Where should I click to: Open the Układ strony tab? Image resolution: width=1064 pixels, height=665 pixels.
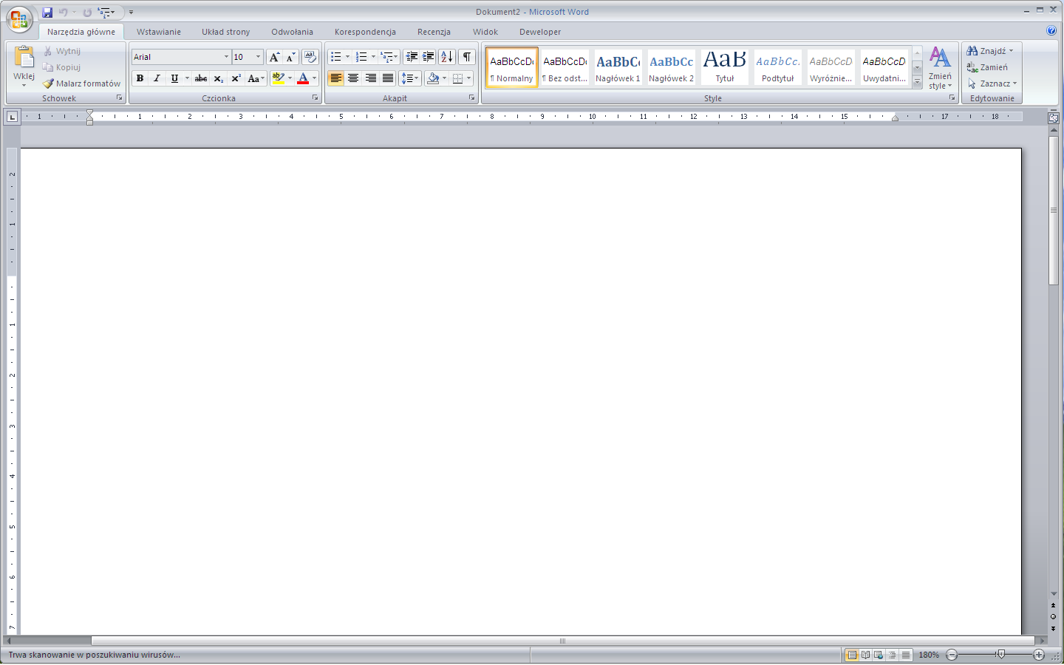[225, 32]
